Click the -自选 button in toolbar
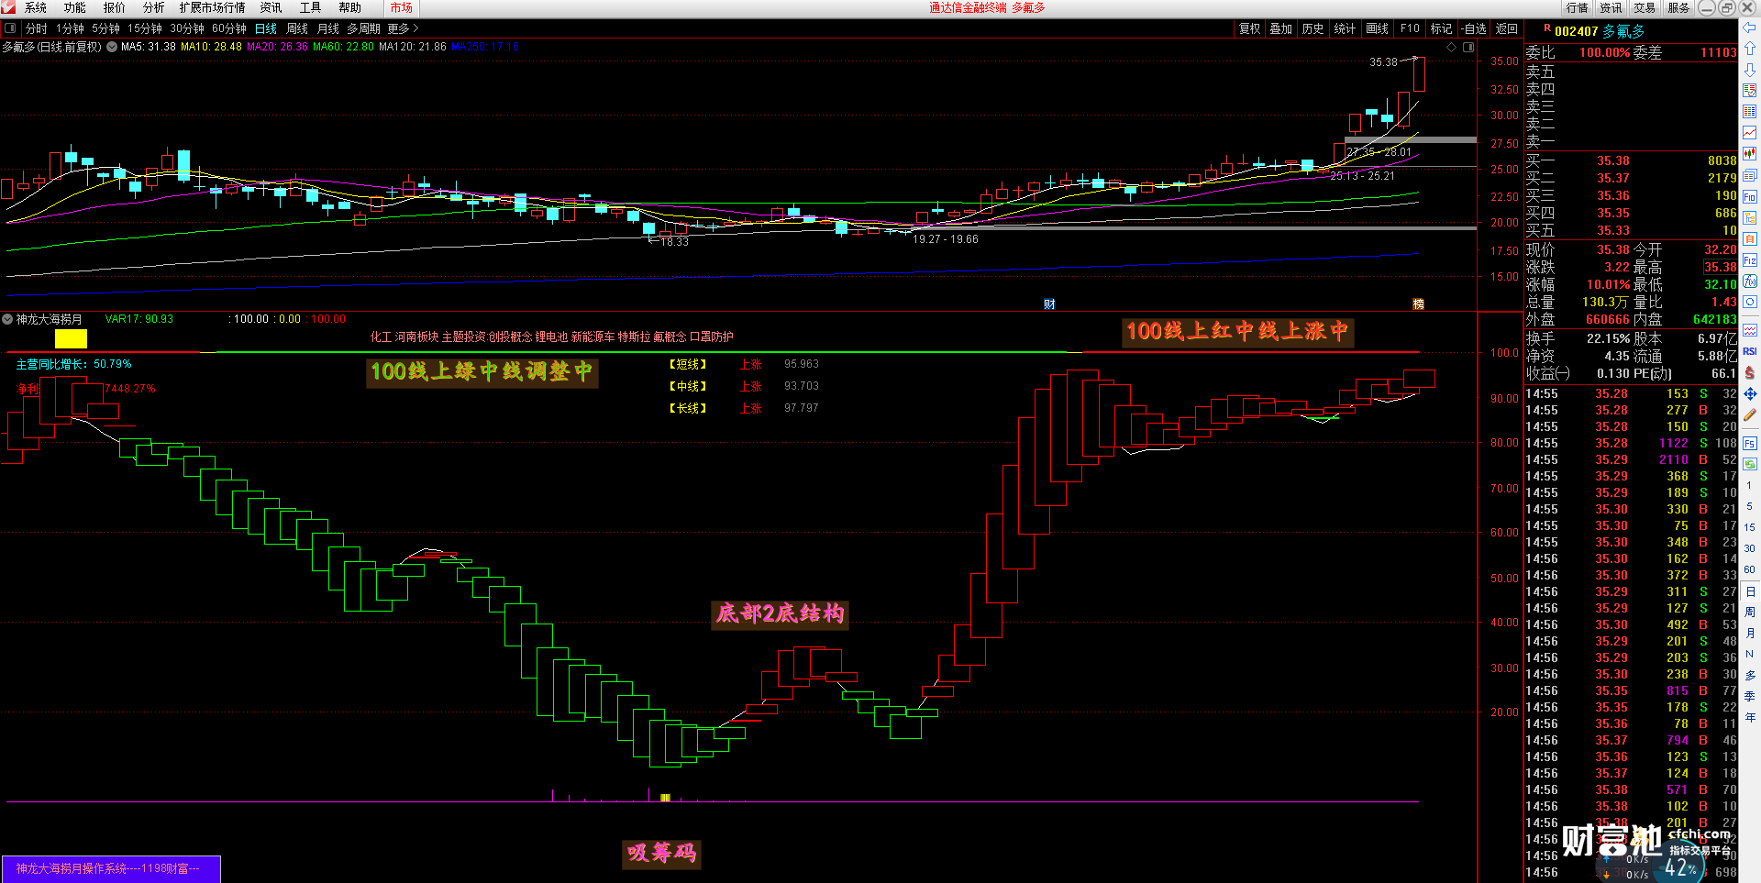Viewport: 1761px width, 883px height. (1474, 28)
